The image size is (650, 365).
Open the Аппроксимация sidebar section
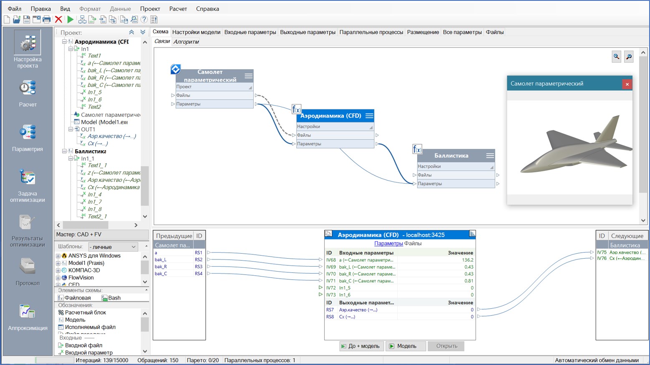[28, 317]
